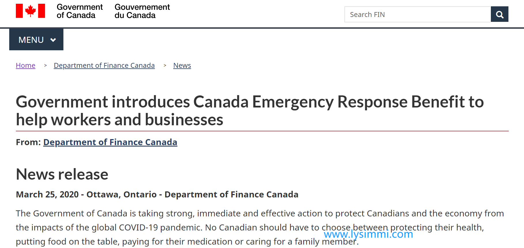Open the MENU label in navigation bar
Image resolution: width=524 pixels, height=248 pixels.
[31, 40]
